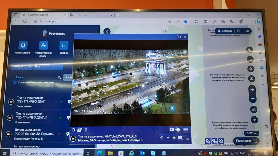Image resolution: width=278 pixels, height=156 pixels.
Task: Take a snapshot with camera icon
Action: coord(172,130)
